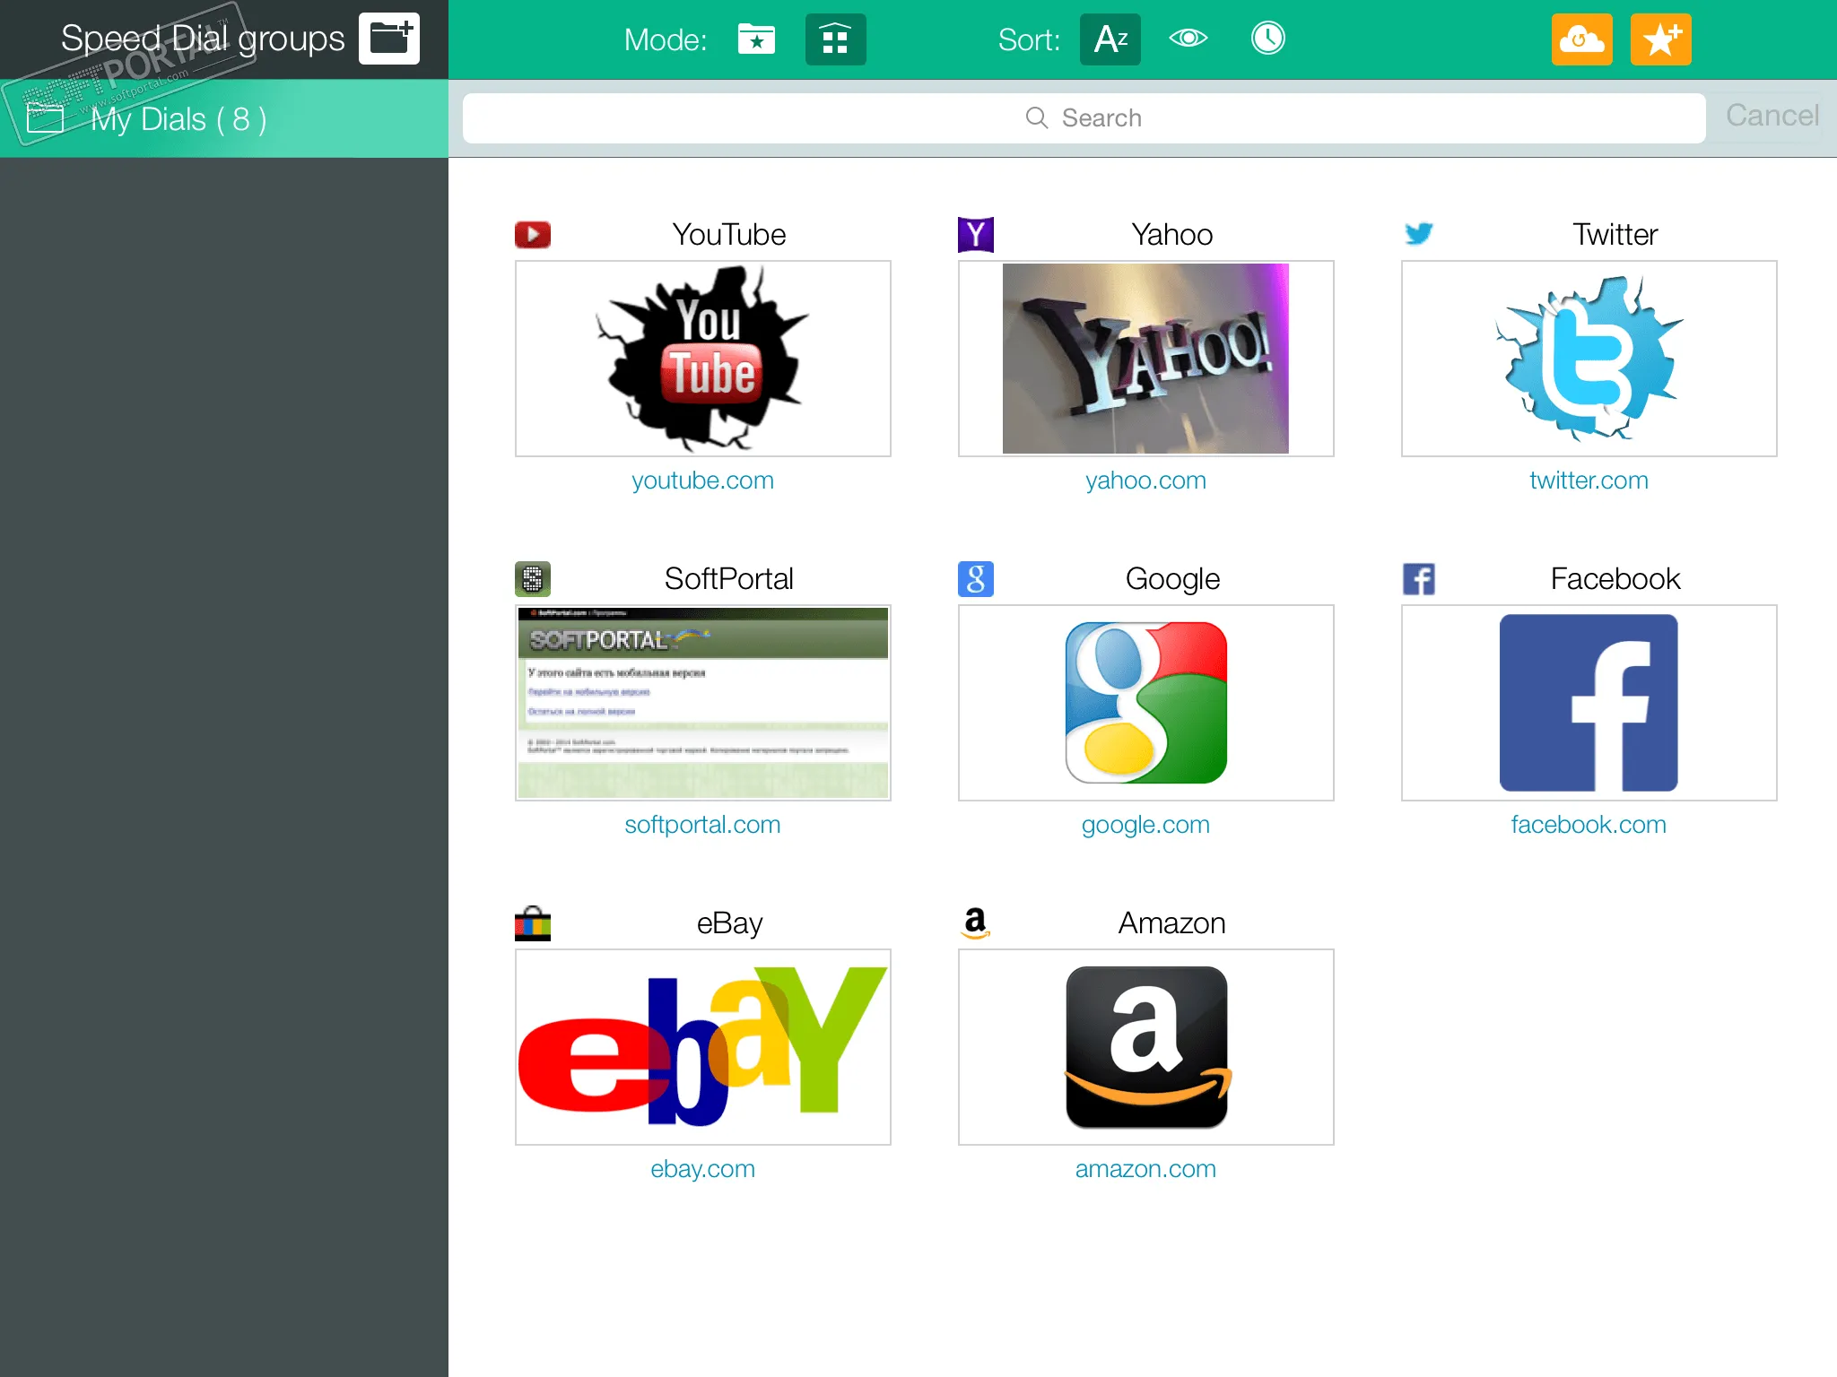Click the Google favicon
The height and width of the screenshot is (1377, 1837).
pos(976,579)
